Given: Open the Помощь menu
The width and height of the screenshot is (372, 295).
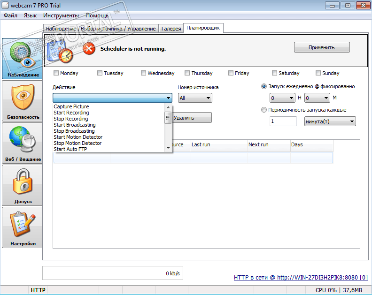Looking at the screenshot, I should tap(97, 15).
